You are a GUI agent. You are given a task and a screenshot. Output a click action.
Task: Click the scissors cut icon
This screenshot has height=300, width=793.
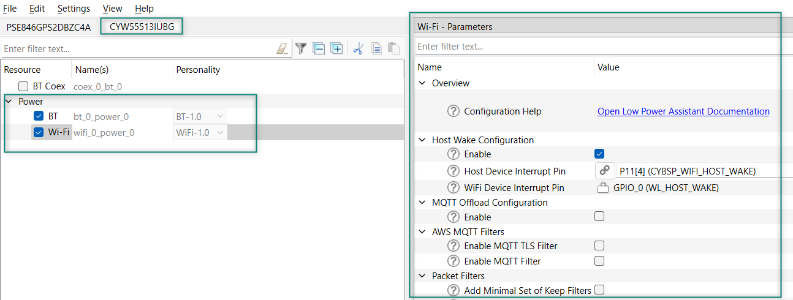359,49
